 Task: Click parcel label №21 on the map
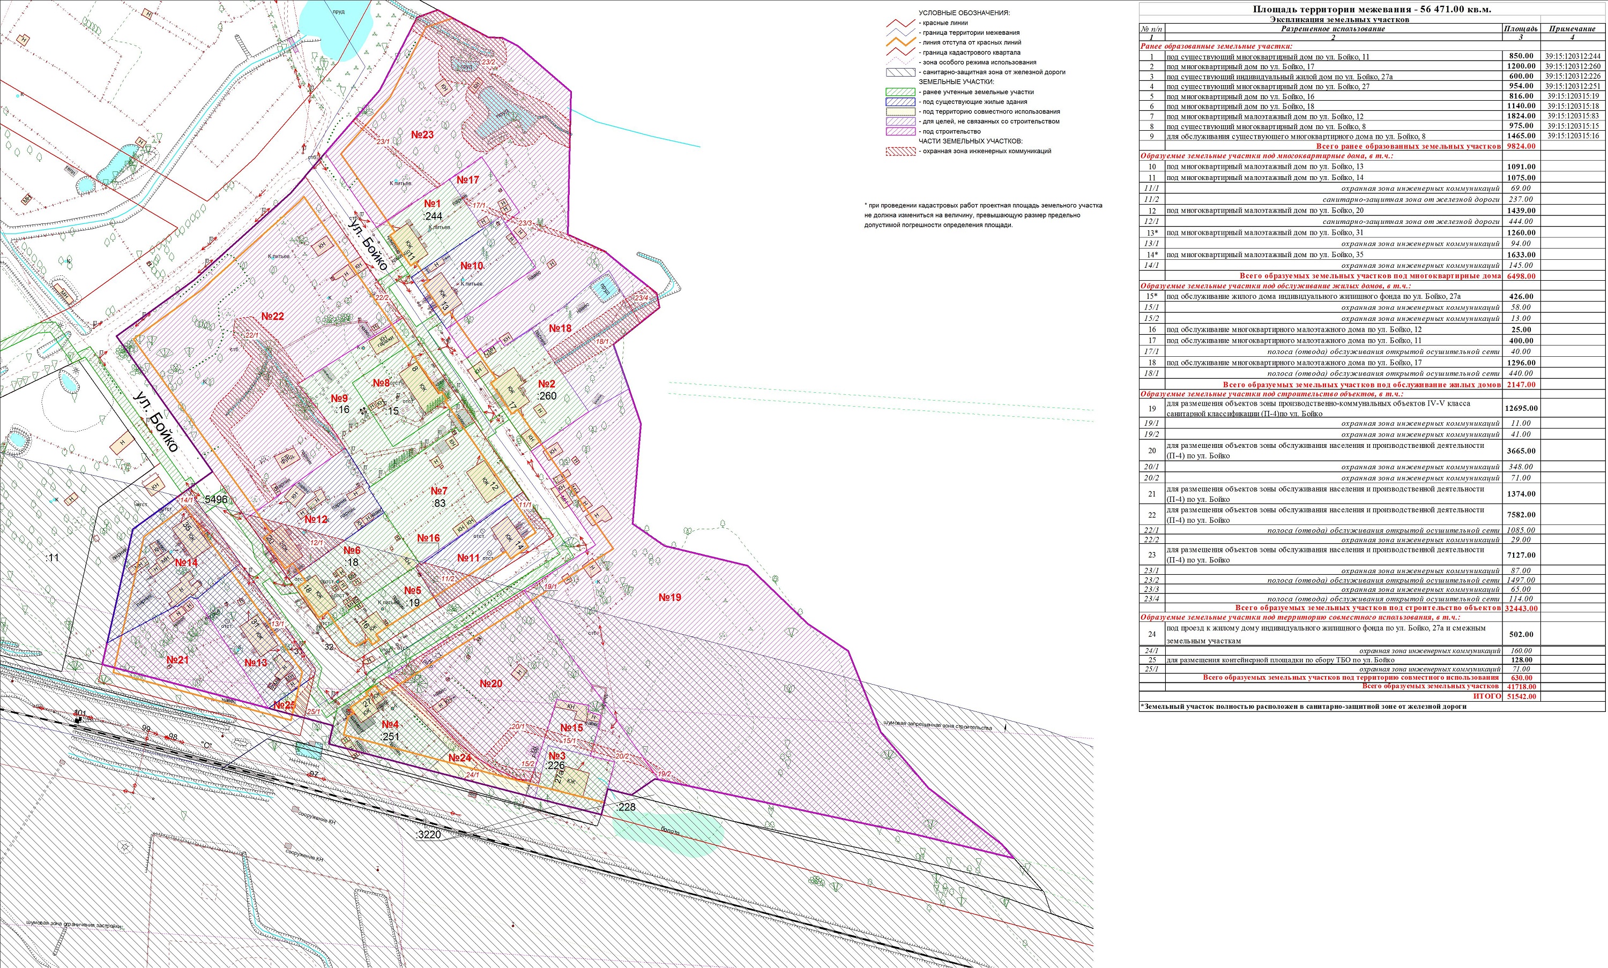pos(177,660)
